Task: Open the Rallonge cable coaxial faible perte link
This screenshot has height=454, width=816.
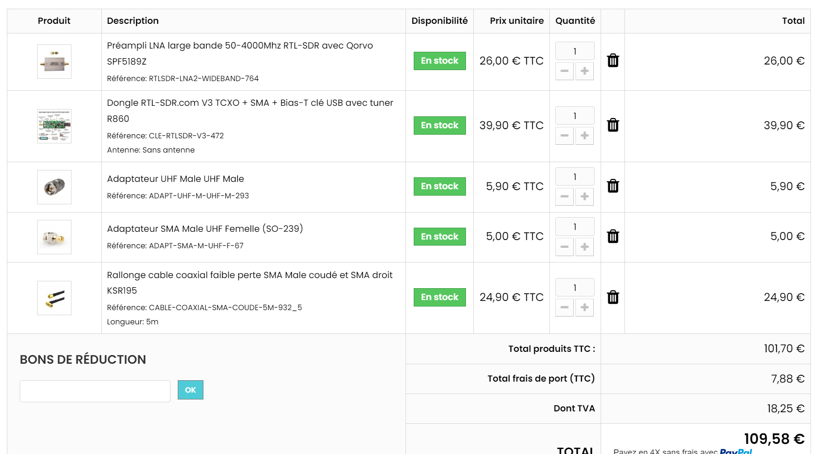Action: pyautogui.click(x=250, y=283)
